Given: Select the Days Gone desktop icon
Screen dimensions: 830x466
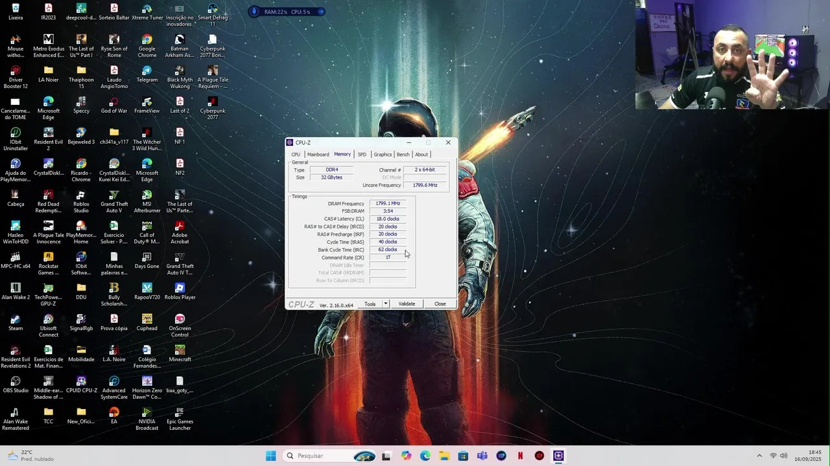Looking at the screenshot, I should [x=147, y=261].
